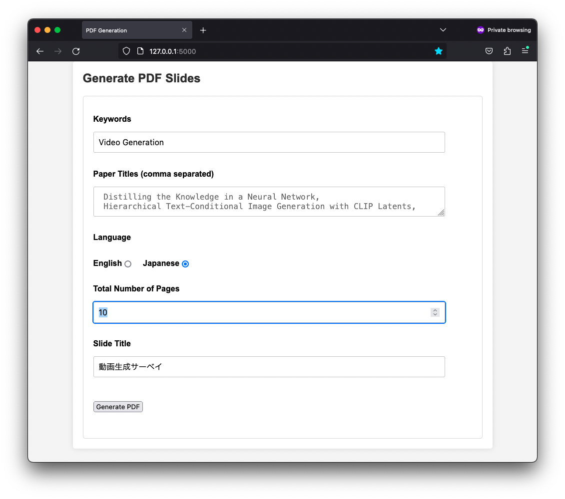
Task: Toggle the blue bookmark star
Action: 438,51
